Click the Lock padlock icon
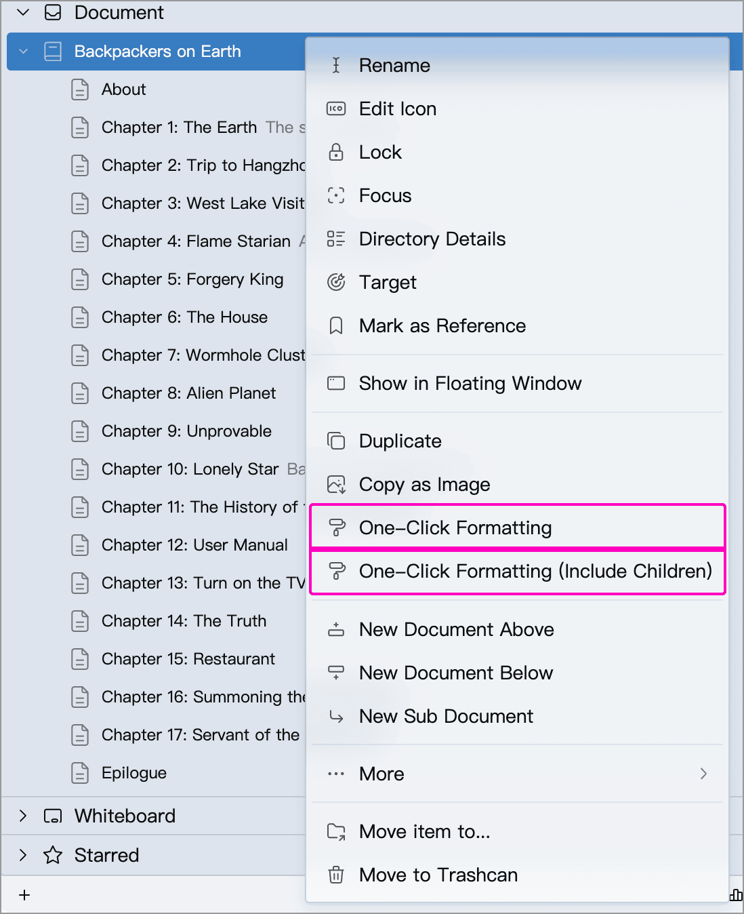 click(x=336, y=152)
